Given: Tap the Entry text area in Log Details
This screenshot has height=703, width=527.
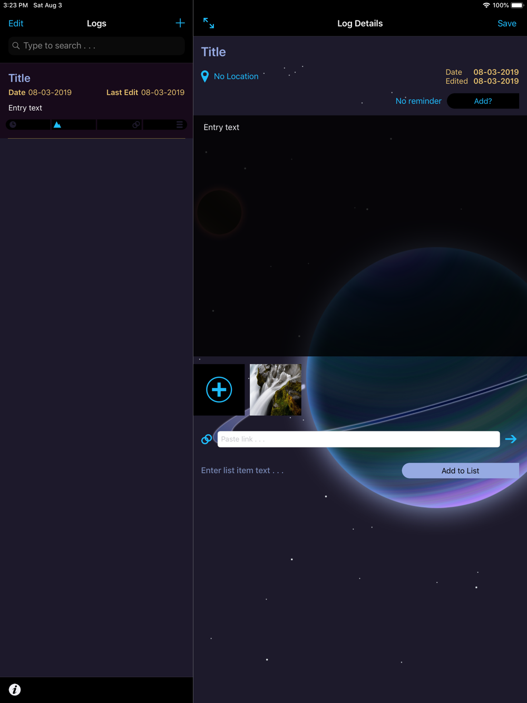Looking at the screenshot, I should pos(360,236).
